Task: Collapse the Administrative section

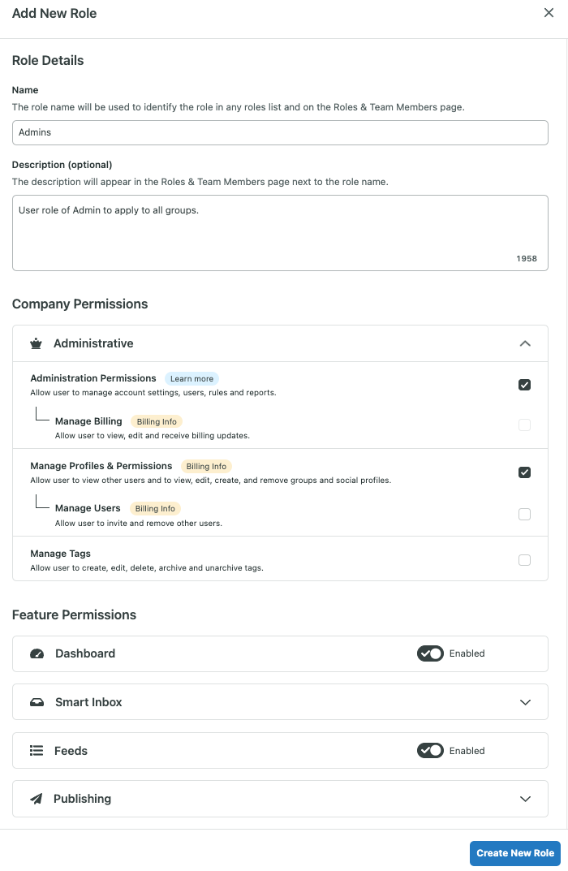Action: pyautogui.click(x=525, y=344)
